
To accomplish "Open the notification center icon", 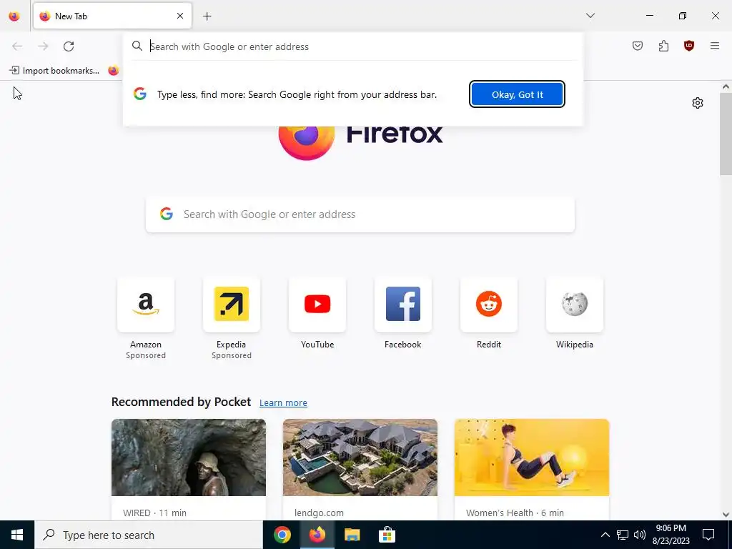I will coord(708,535).
